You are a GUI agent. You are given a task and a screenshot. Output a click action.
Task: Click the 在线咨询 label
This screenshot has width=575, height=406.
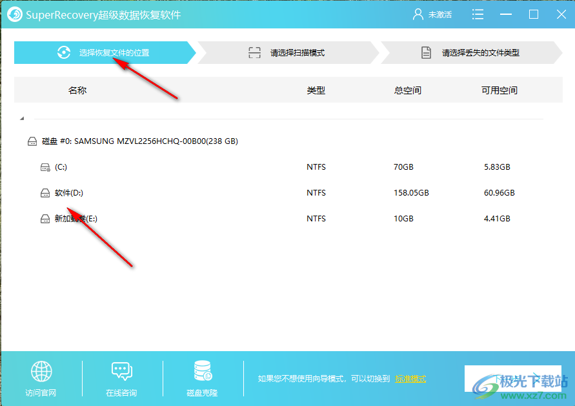[121, 393]
